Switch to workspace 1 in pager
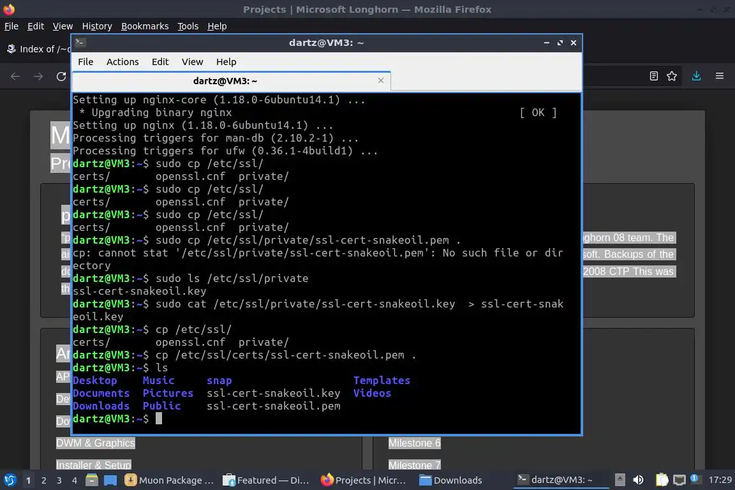 pos(29,480)
